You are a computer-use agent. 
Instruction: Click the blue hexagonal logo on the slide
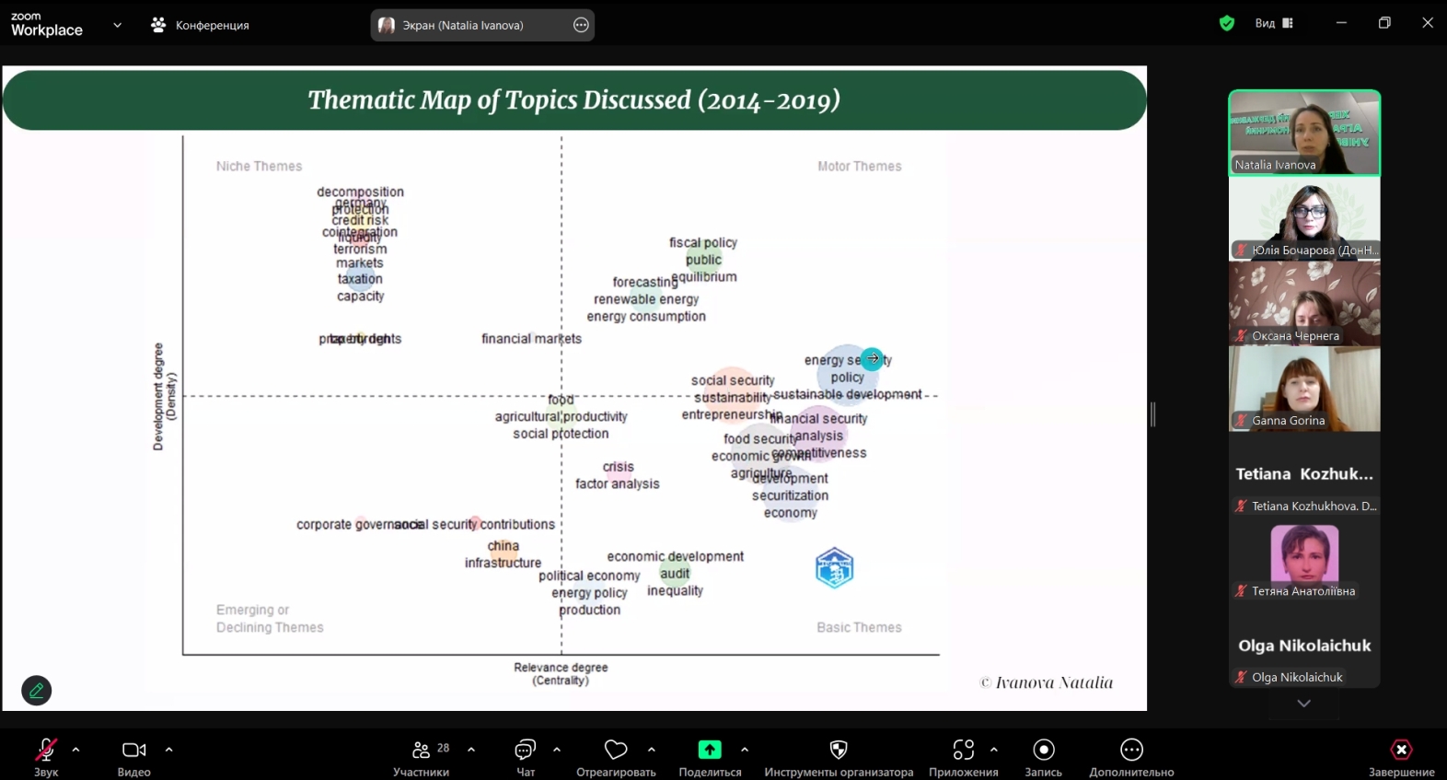835,568
